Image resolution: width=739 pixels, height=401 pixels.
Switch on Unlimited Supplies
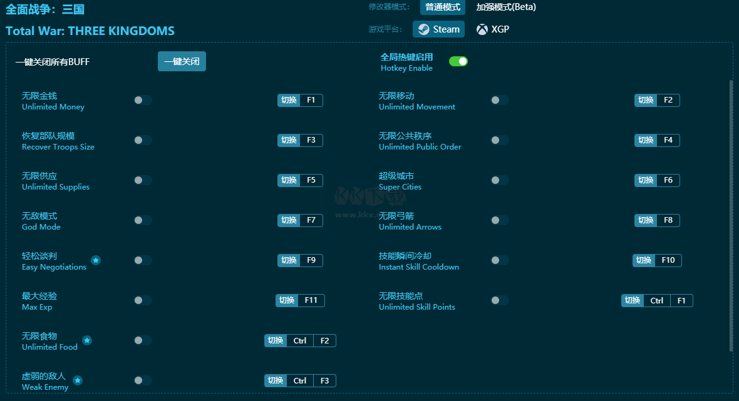[x=143, y=180]
